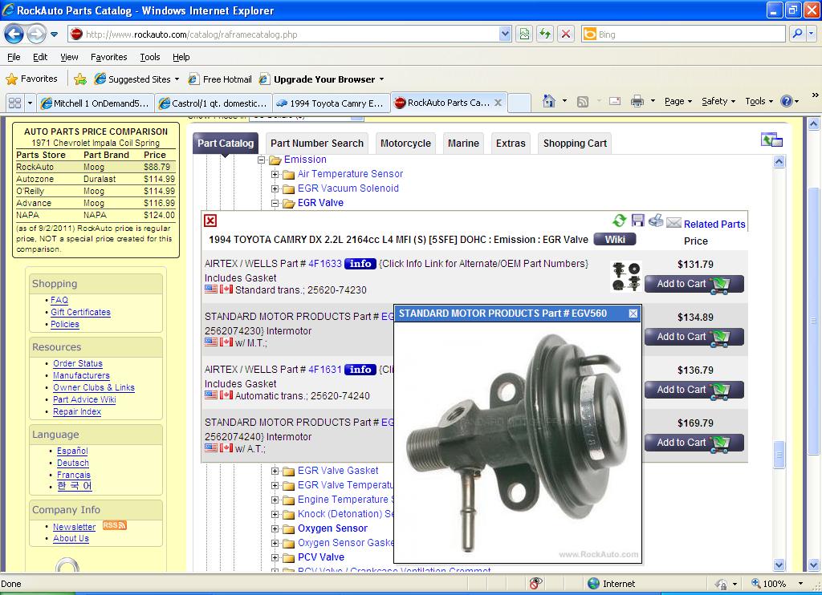This screenshot has width=822, height=595.
Task: Click the green refresh icon in parts listing
Action: [x=619, y=221]
